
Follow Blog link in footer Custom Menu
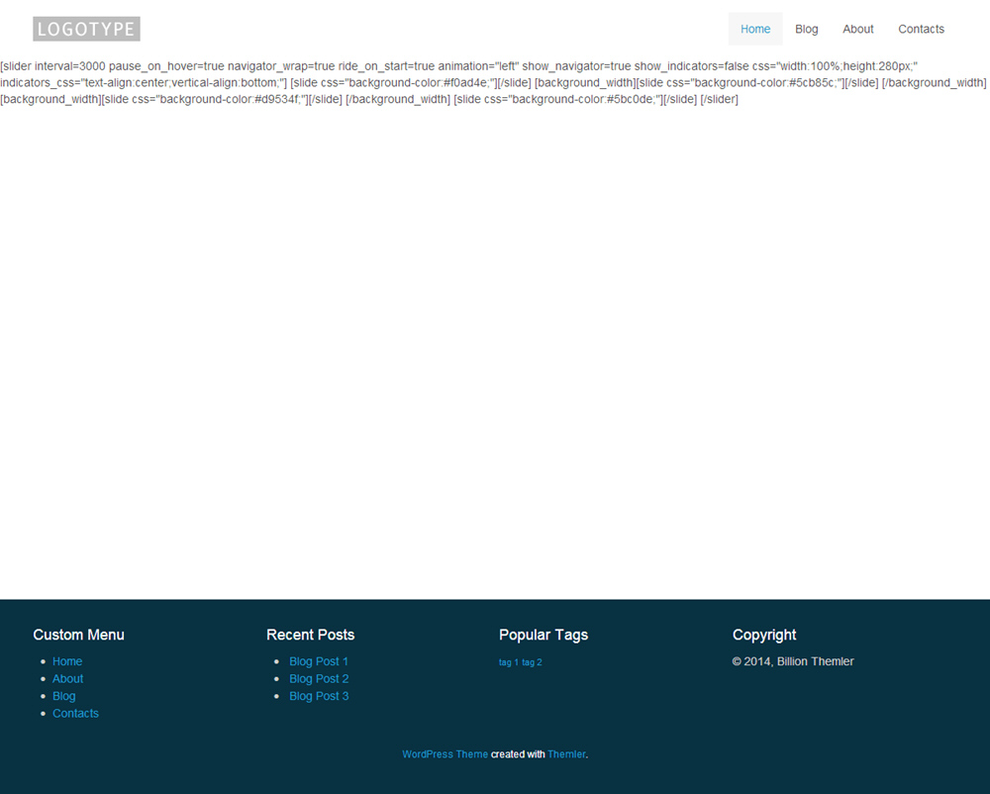click(64, 696)
